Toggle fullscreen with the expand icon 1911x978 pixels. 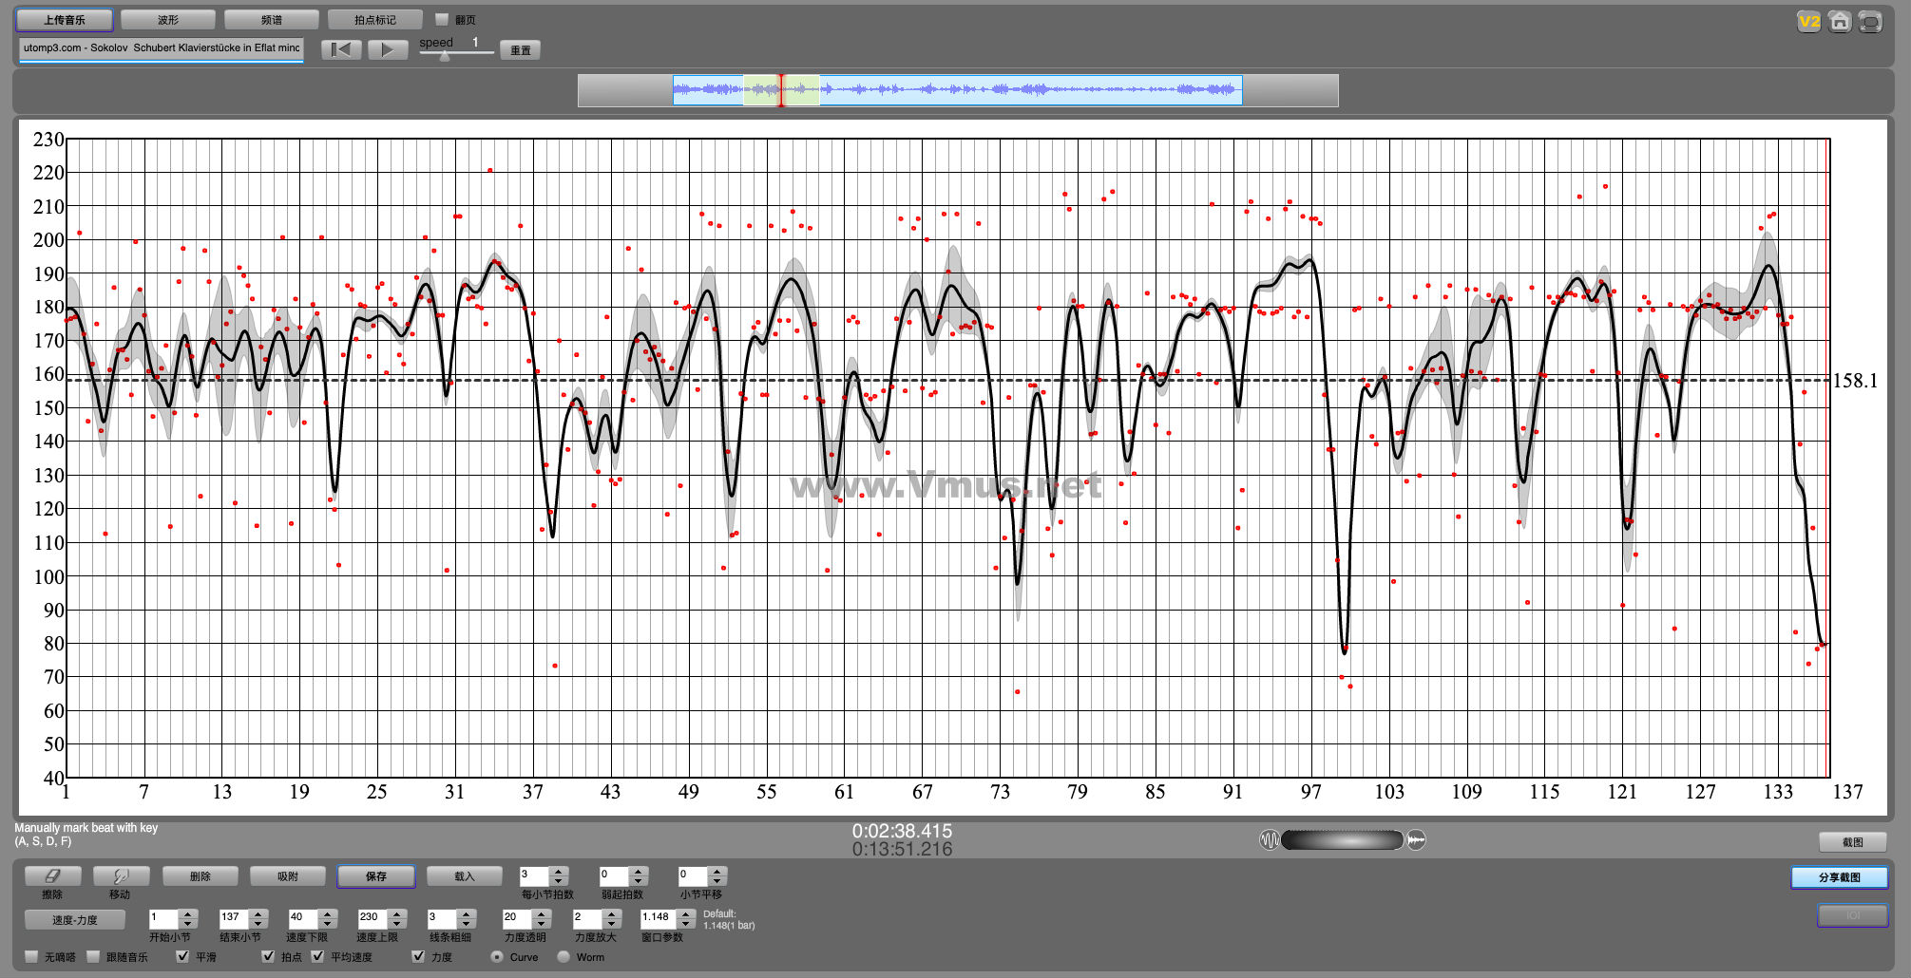(1870, 21)
